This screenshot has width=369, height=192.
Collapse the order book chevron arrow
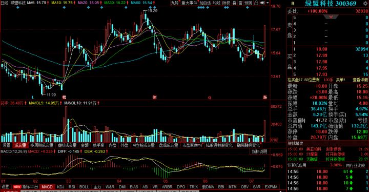click(331, 17)
